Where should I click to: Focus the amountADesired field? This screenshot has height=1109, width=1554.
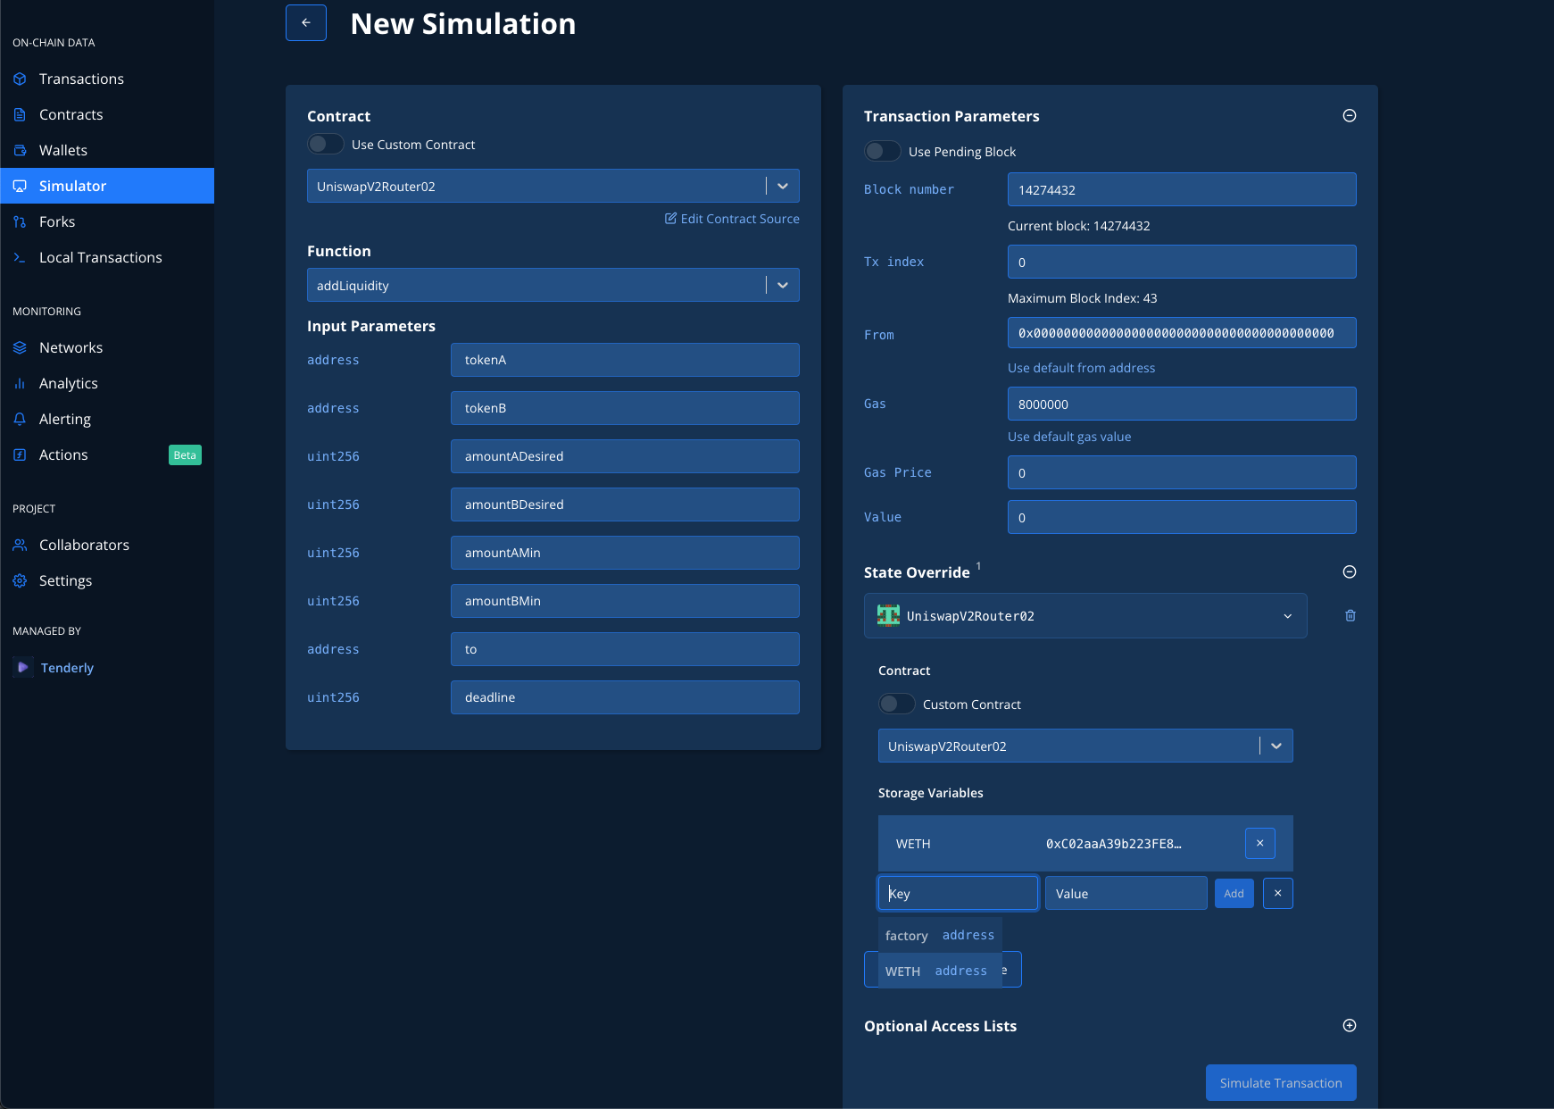tap(625, 456)
